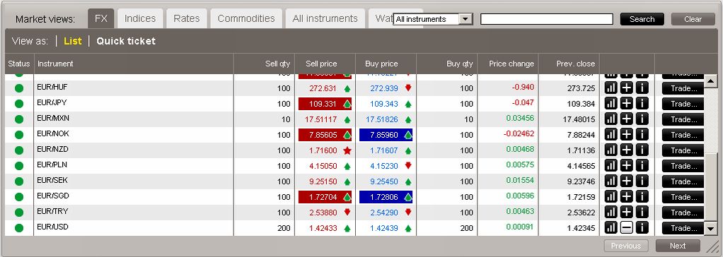Switch to the All instruments tab
The image size is (723, 257).
pyautogui.click(x=325, y=18)
